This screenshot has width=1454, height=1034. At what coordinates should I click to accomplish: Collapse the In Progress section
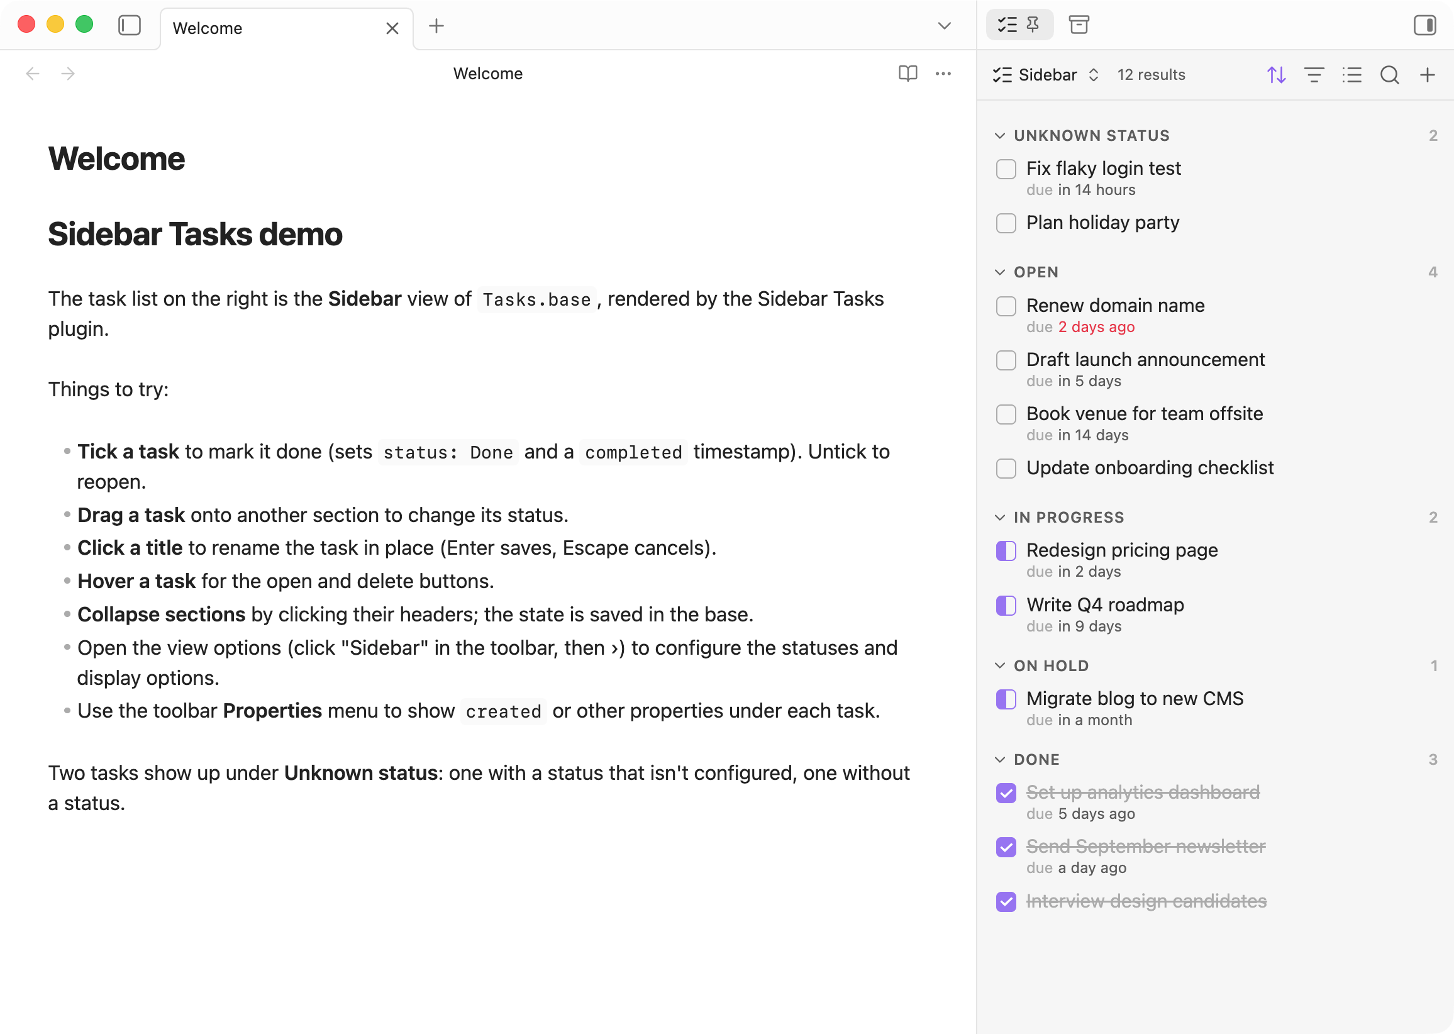point(1059,518)
